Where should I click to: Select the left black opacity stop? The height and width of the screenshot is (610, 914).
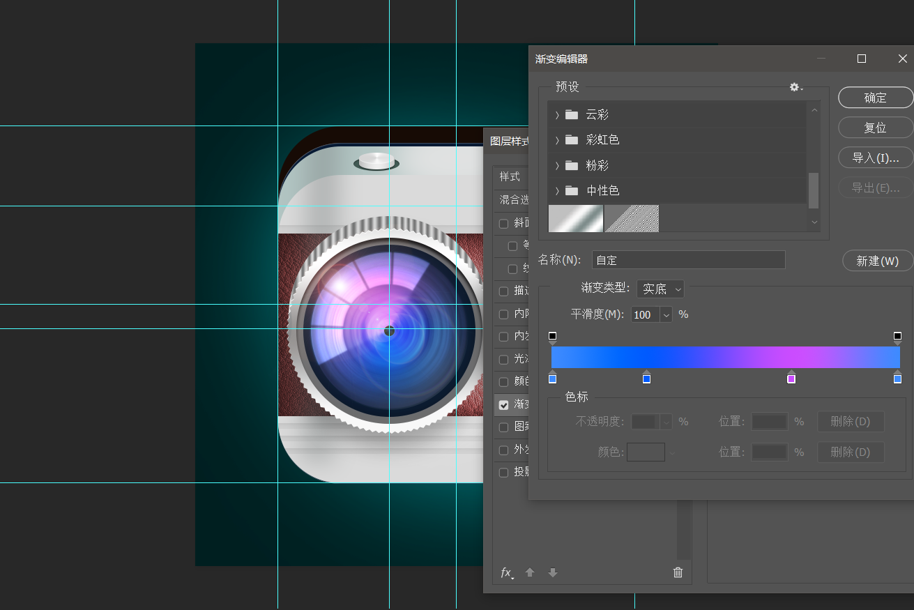coord(553,336)
